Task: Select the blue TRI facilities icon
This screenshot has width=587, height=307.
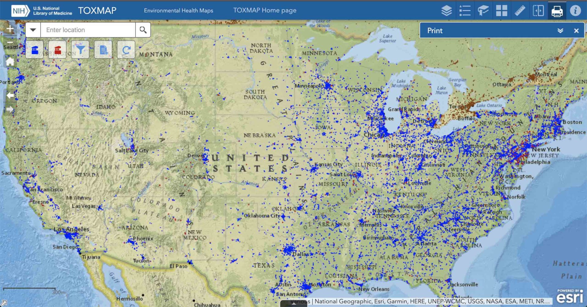Action: pos(34,50)
